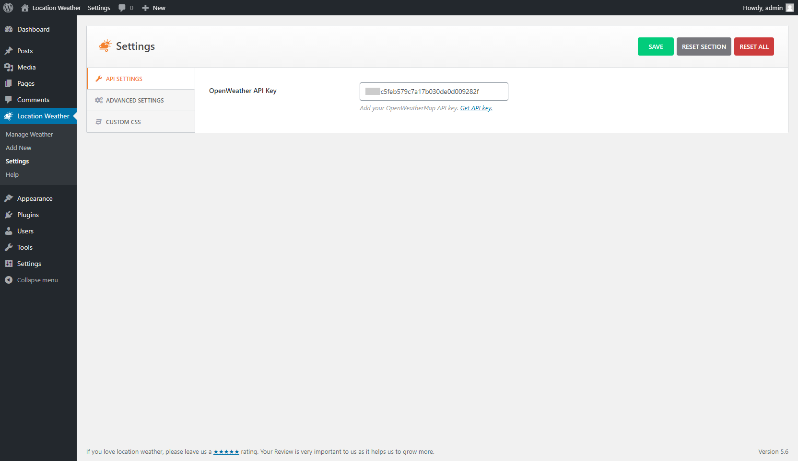Click the plus icon next to New
The image size is (798, 461).
tap(145, 8)
